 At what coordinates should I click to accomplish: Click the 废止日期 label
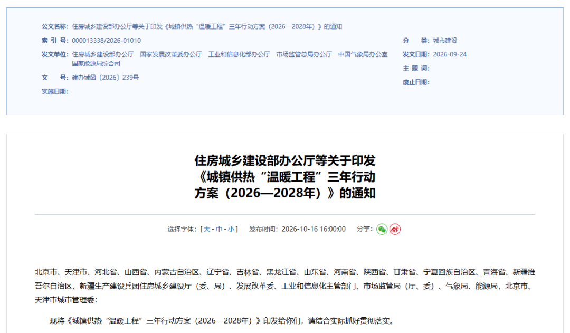(x=416, y=82)
